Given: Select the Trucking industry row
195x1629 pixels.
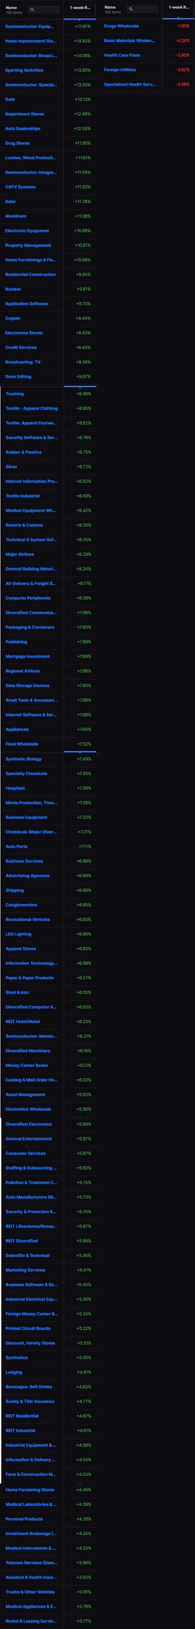Looking at the screenshot, I should coord(49,394).
